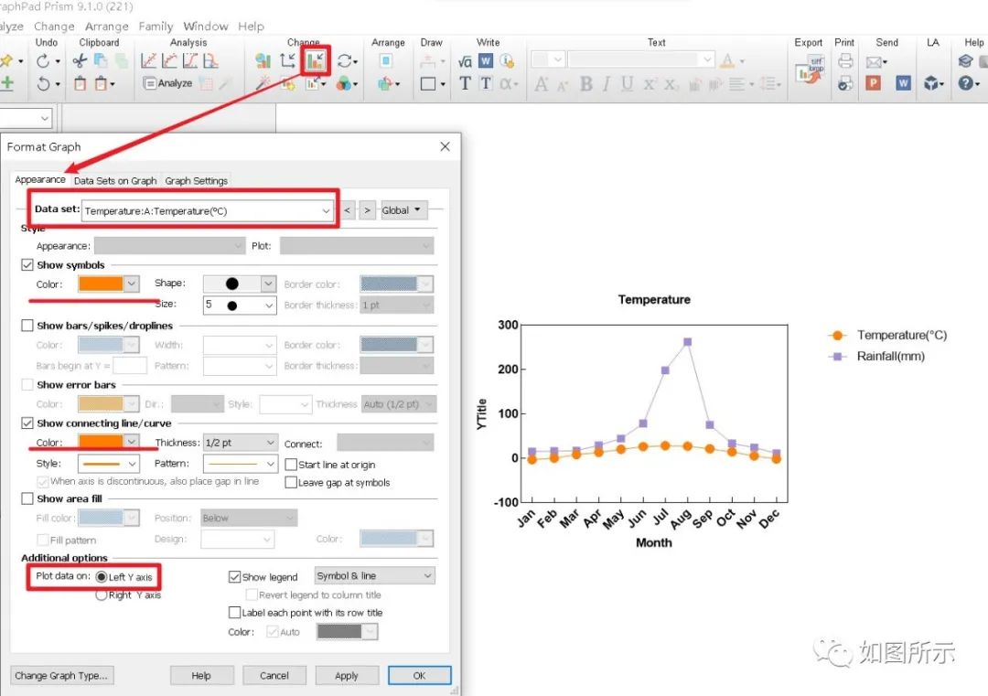The width and height of the screenshot is (988, 696).
Task: Click the magic wand icon
Action: pyautogui.click(x=263, y=84)
